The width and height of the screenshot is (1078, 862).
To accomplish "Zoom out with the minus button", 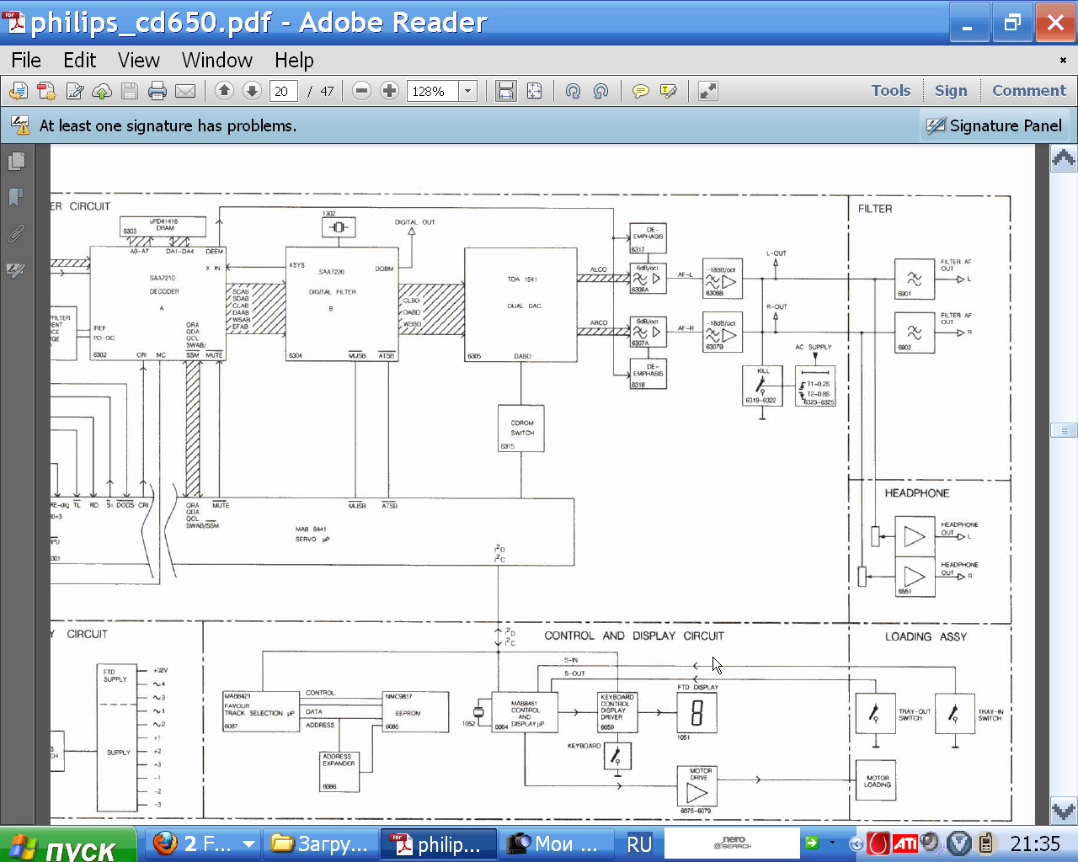I will pos(361,91).
